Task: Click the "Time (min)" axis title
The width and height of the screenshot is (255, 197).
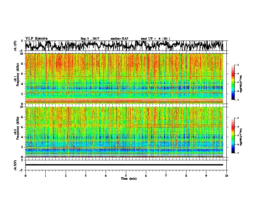Action: (129, 179)
